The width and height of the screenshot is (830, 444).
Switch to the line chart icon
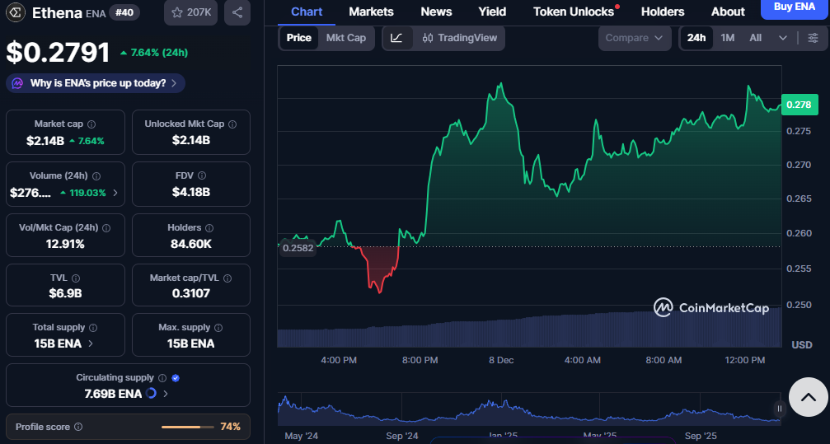[396, 38]
